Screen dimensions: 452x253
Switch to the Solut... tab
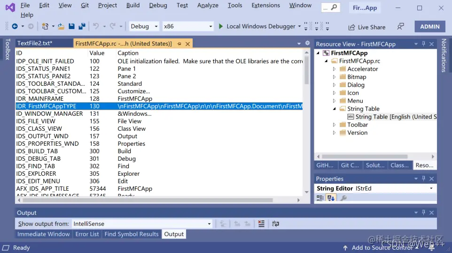[375, 165]
